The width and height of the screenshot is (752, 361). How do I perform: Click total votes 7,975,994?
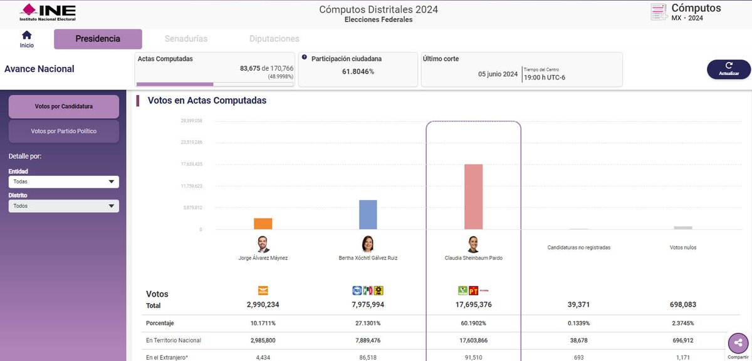[368, 305]
